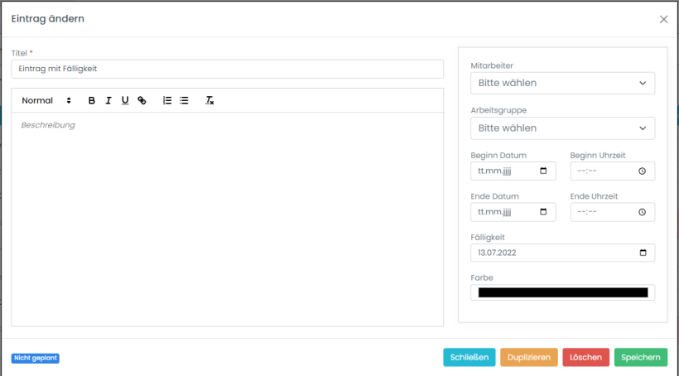Insert a hyperlink via link icon
Viewport: 679px width, 376px height.
point(142,100)
